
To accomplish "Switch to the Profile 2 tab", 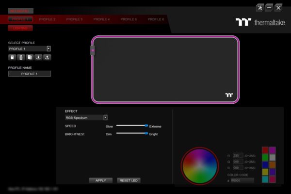I will 47,19.
